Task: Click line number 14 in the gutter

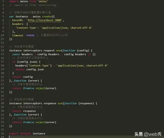Action: (x=3, y=50)
